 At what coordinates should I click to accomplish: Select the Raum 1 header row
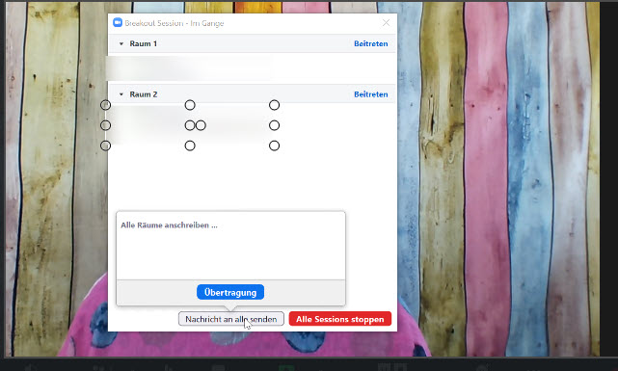pyautogui.click(x=253, y=43)
